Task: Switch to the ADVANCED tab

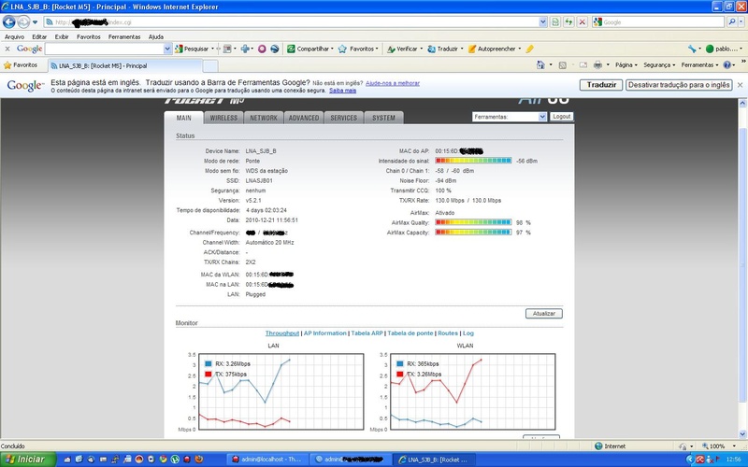Action: click(304, 118)
